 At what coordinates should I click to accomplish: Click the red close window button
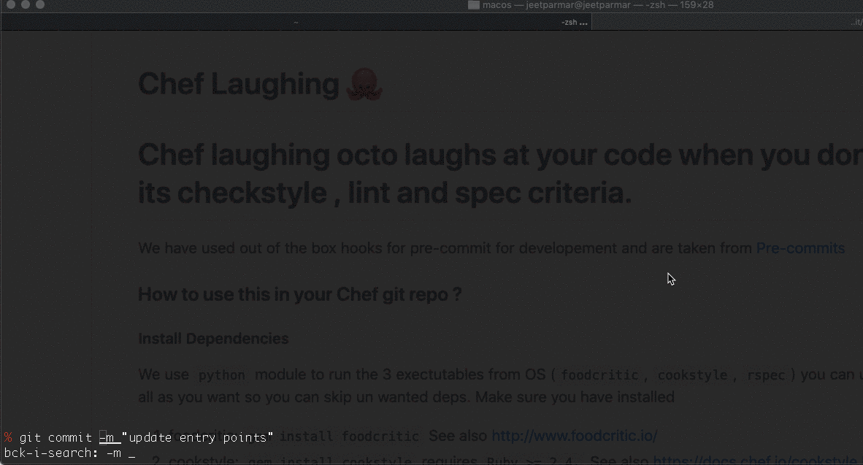pyautogui.click(x=10, y=4)
